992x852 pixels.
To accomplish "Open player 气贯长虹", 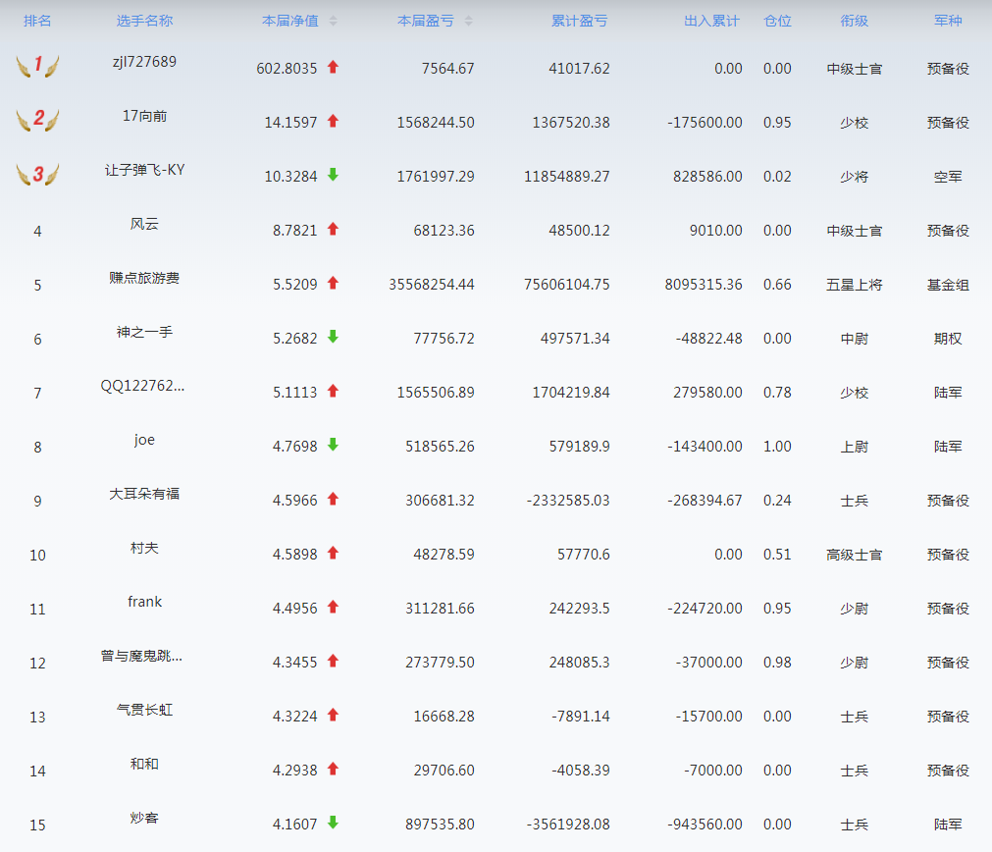I will [144, 710].
